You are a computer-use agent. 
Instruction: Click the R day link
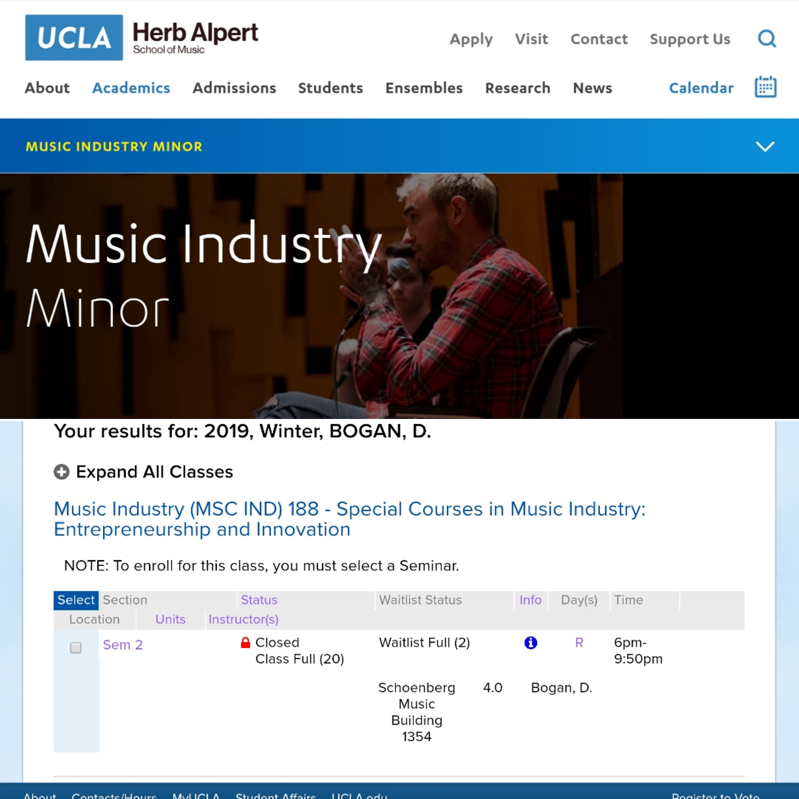(x=579, y=643)
